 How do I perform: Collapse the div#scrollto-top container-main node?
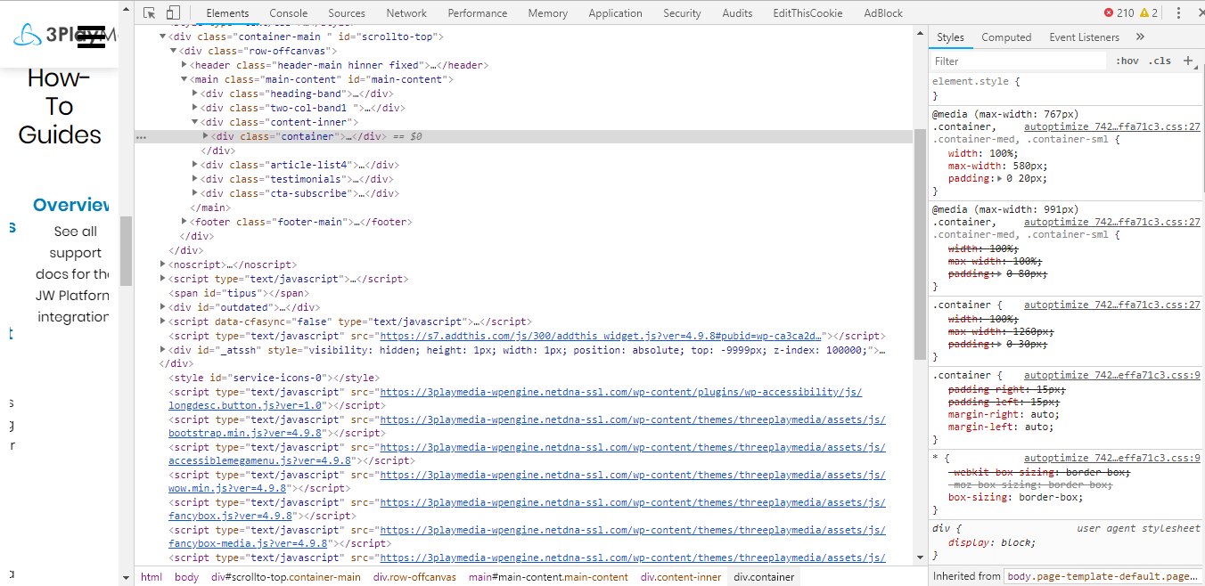click(163, 37)
